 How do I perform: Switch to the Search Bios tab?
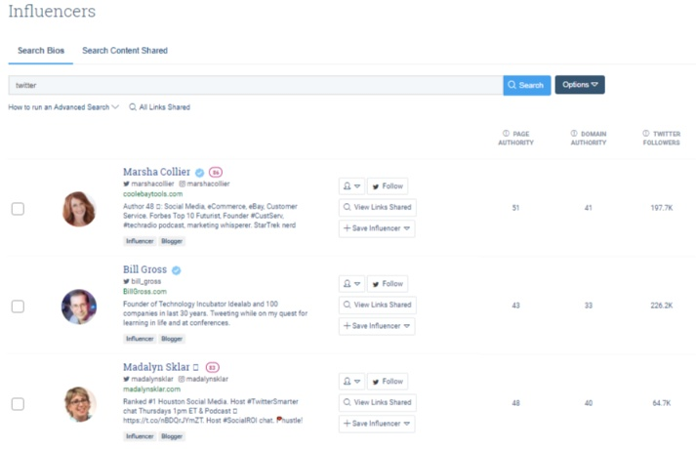(41, 51)
